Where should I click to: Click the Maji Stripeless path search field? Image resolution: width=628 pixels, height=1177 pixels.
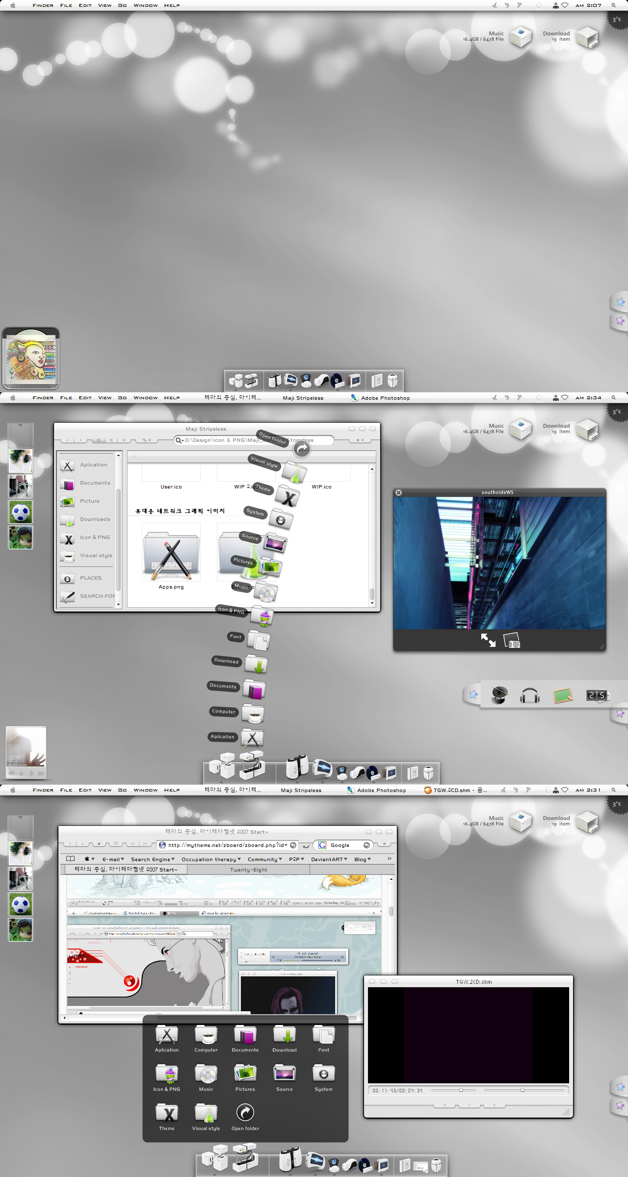(x=254, y=440)
